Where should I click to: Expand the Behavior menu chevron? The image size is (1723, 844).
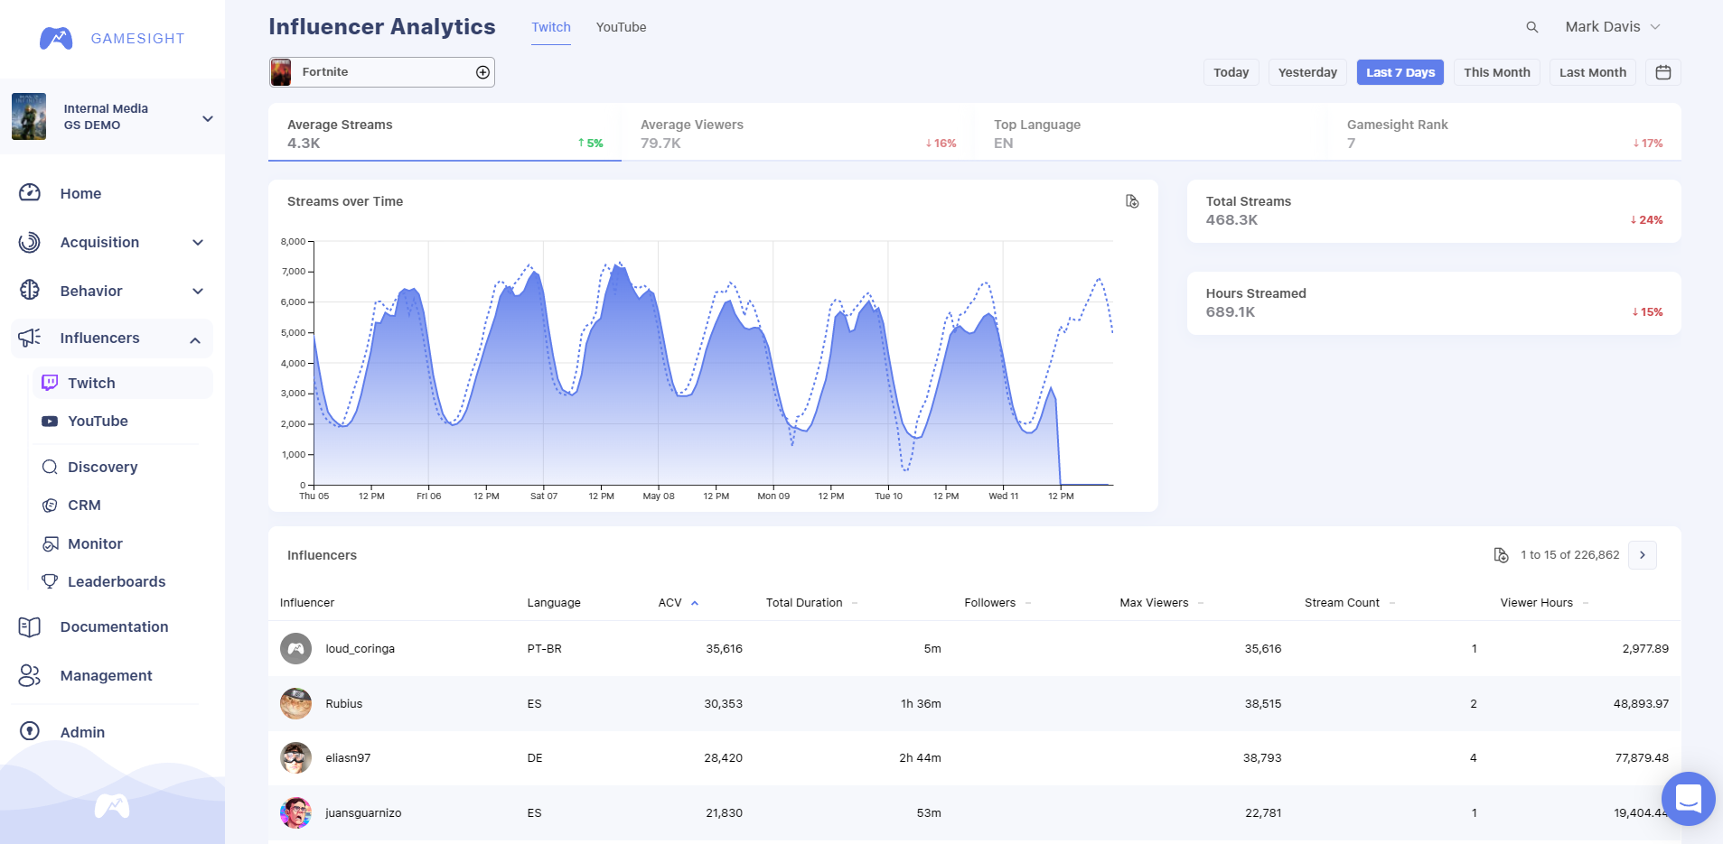pos(198,292)
